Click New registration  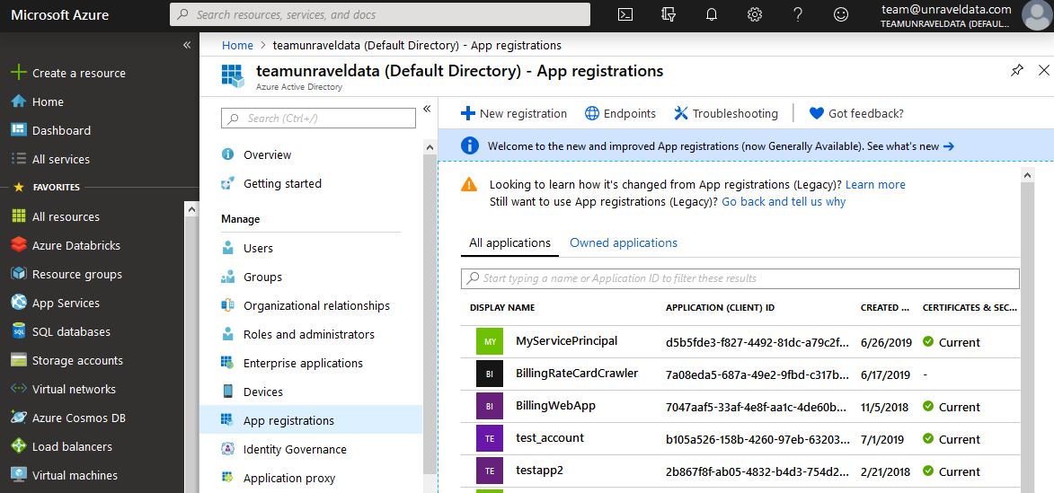pyautogui.click(x=514, y=113)
